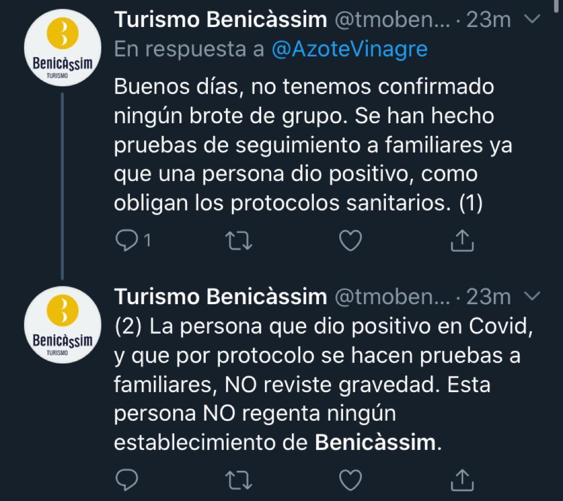The image size is (563, 501).
Task: Open the @AzoteVinagre profile link
Action: 349,49
